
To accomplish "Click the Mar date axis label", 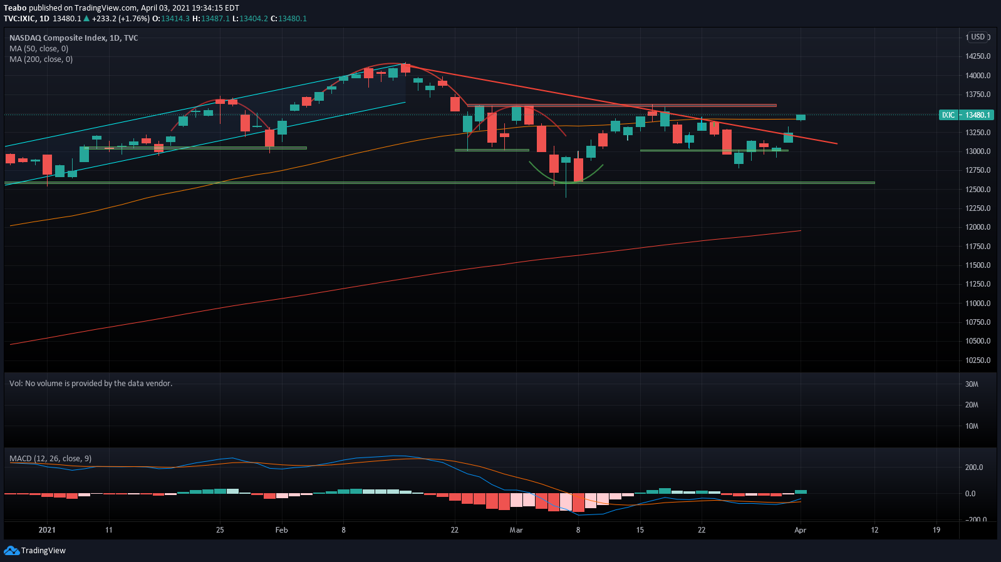I will click(x=516, y=530).
